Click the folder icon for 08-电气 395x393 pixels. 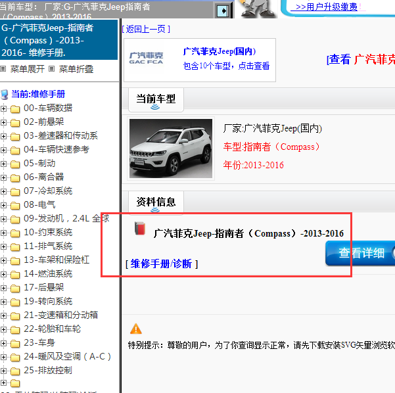[x=15, y=206]
